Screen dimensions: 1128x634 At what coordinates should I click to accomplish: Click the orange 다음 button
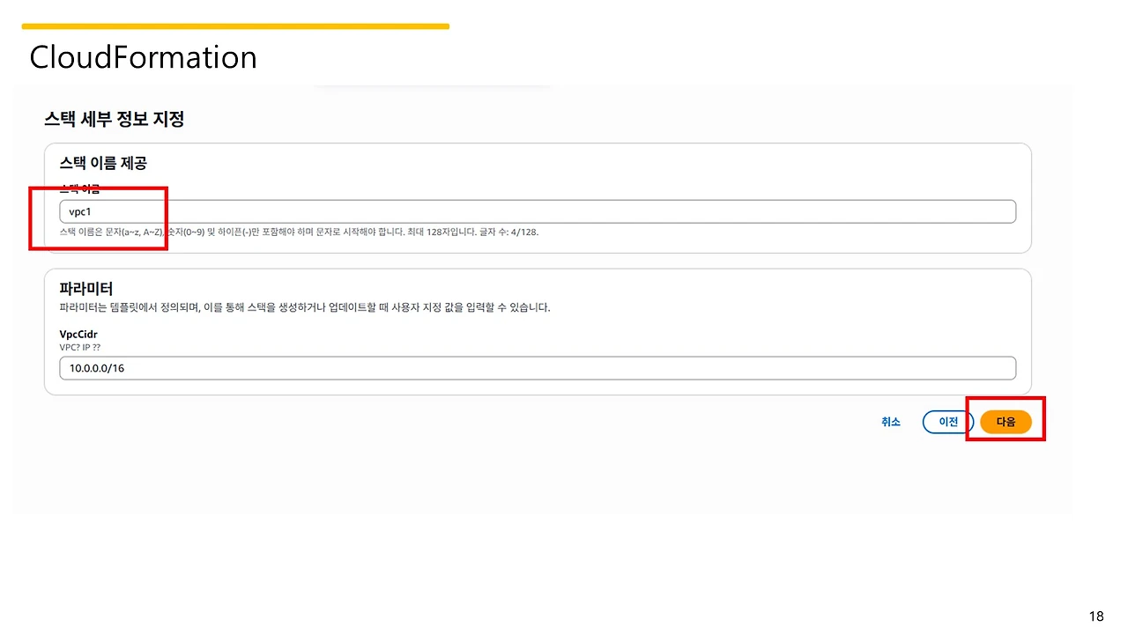[1006, 422]
